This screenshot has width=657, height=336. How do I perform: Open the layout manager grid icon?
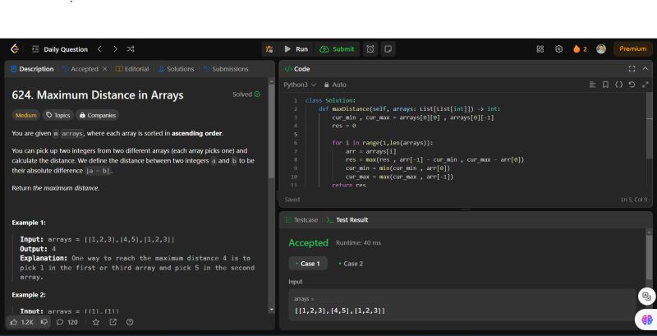tap(540, 49)
